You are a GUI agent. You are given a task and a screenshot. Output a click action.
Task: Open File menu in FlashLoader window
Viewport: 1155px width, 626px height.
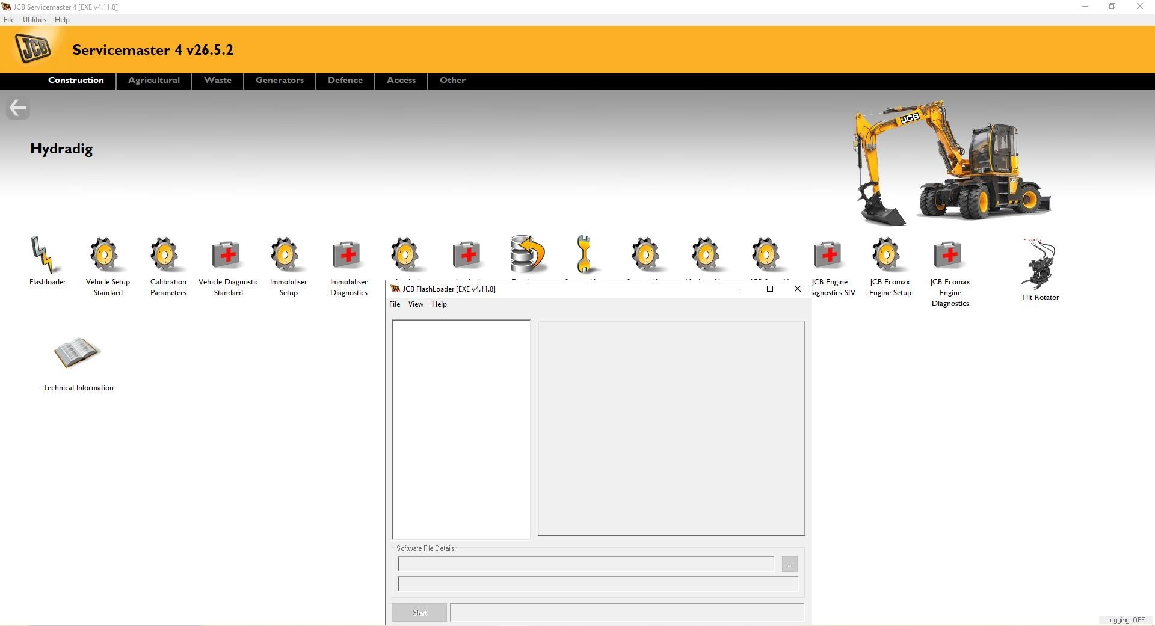tap(395, 304)
